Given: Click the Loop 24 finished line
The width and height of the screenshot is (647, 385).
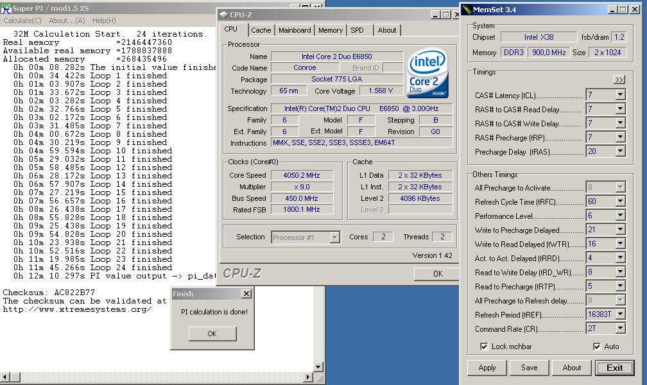Looking at the screenshot, I should pyautogui.click(x=93, y=268).
